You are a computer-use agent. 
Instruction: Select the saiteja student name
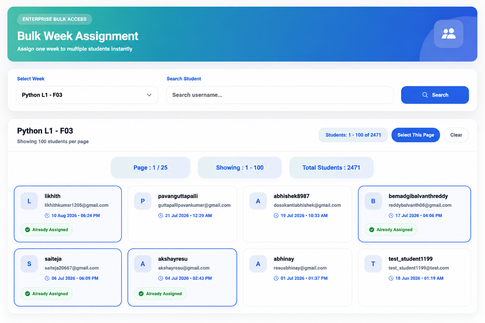point(53,259)
